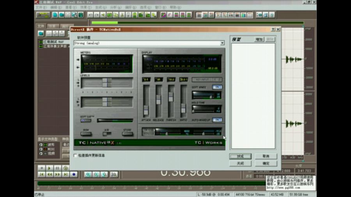
Task: Click the input Levels fader handle
Action: point(107,83)
